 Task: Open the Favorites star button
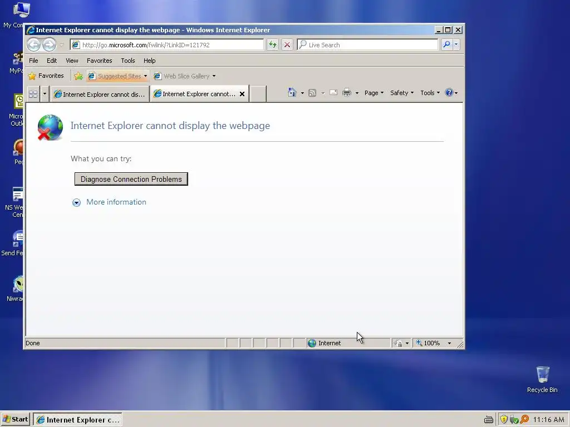(46, 76)
